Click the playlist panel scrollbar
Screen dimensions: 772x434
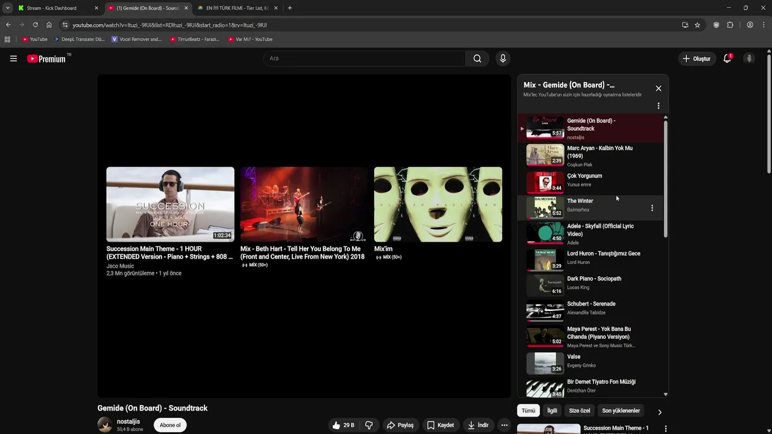click(665, 178)
